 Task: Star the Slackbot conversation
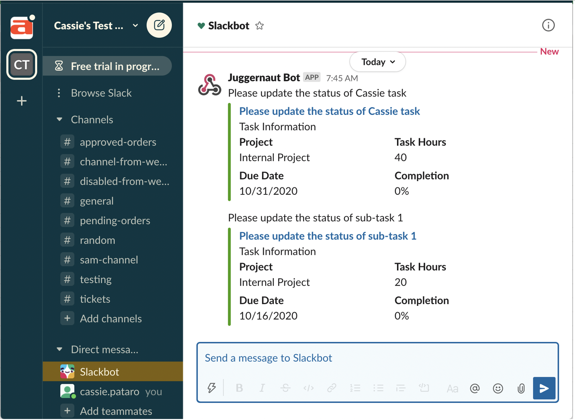(259, 26)
